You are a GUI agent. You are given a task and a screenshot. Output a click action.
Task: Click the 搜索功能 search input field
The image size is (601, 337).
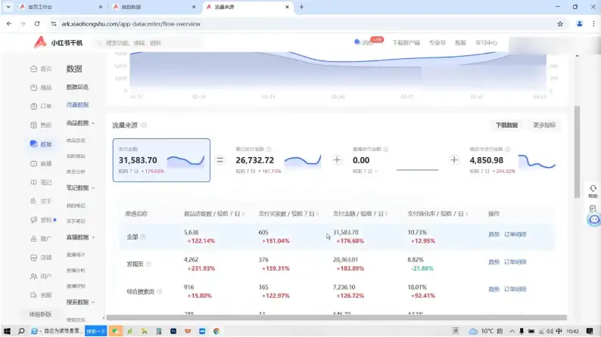coord(148,43)
